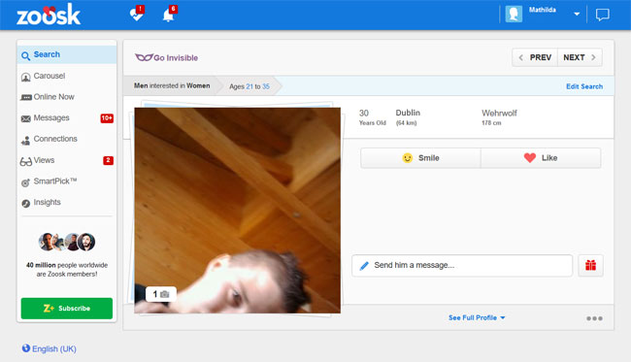The image size is (631, 362).
Task: Click Mathilda's profile avatar in header
Action: tap(514, 15)
